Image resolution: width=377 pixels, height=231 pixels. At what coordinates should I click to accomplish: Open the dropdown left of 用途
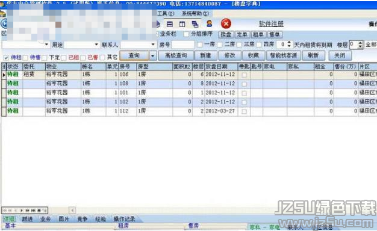pyautogui.click(x=46, y=45)
